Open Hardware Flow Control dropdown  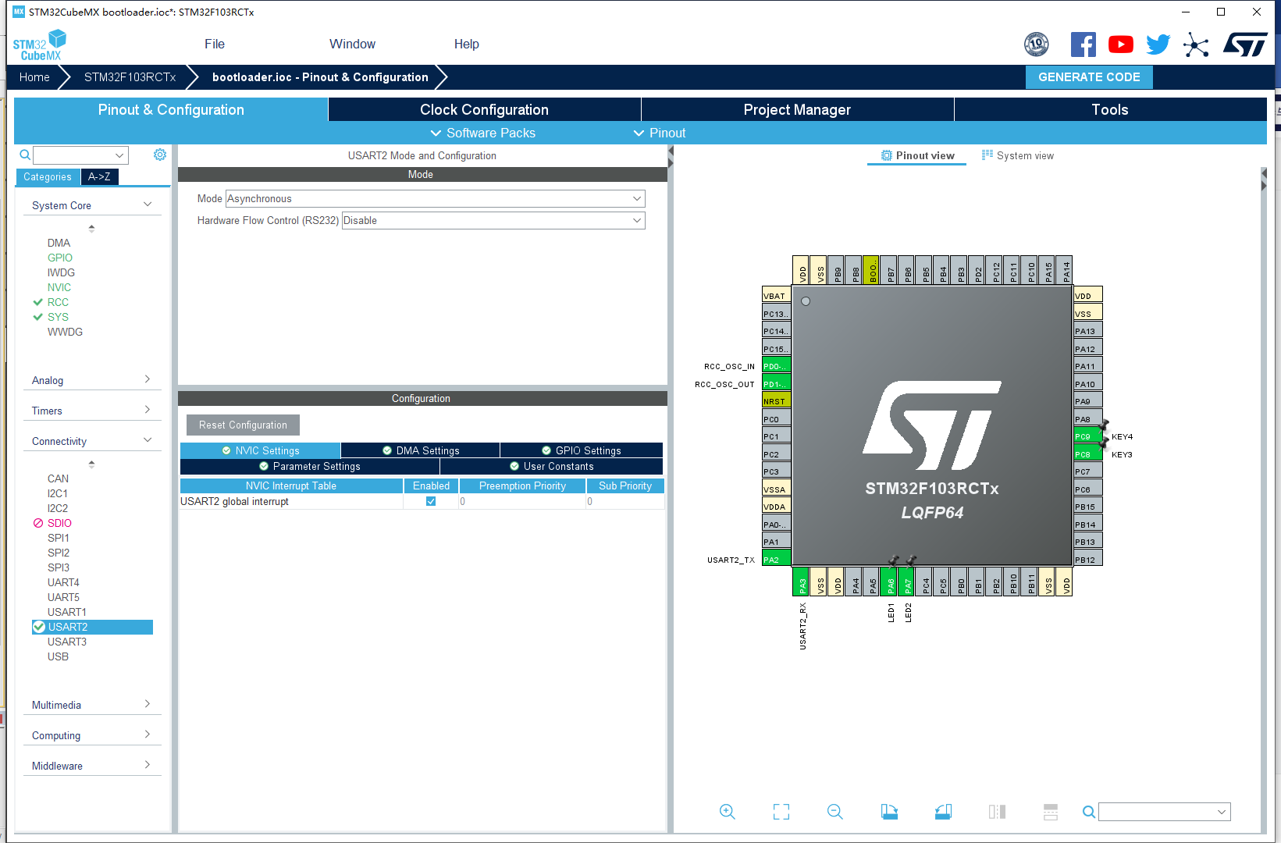click(493, 221)
